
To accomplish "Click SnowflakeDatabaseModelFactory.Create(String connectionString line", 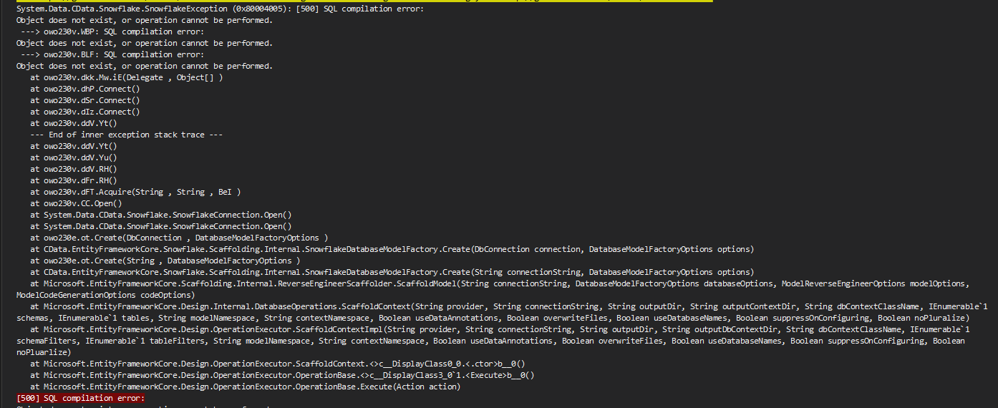I will click(x=392, y=272).
